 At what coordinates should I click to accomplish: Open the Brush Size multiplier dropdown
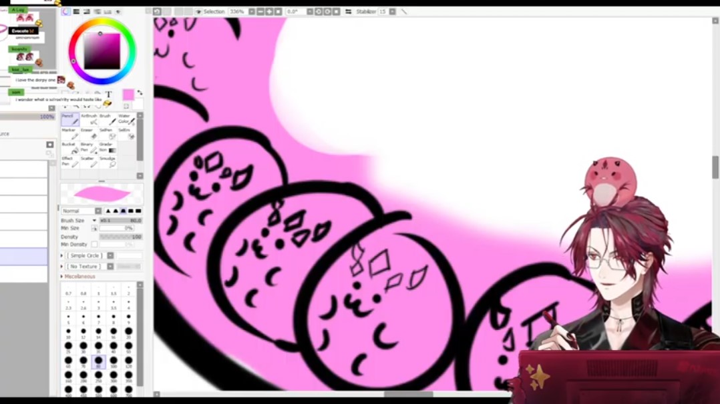tap(94, 221)
